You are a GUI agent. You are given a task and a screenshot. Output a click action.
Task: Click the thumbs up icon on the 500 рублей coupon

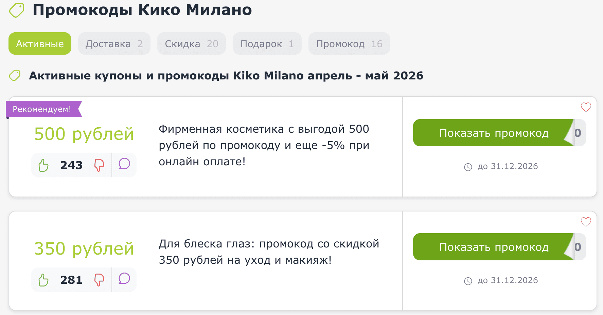43,165
